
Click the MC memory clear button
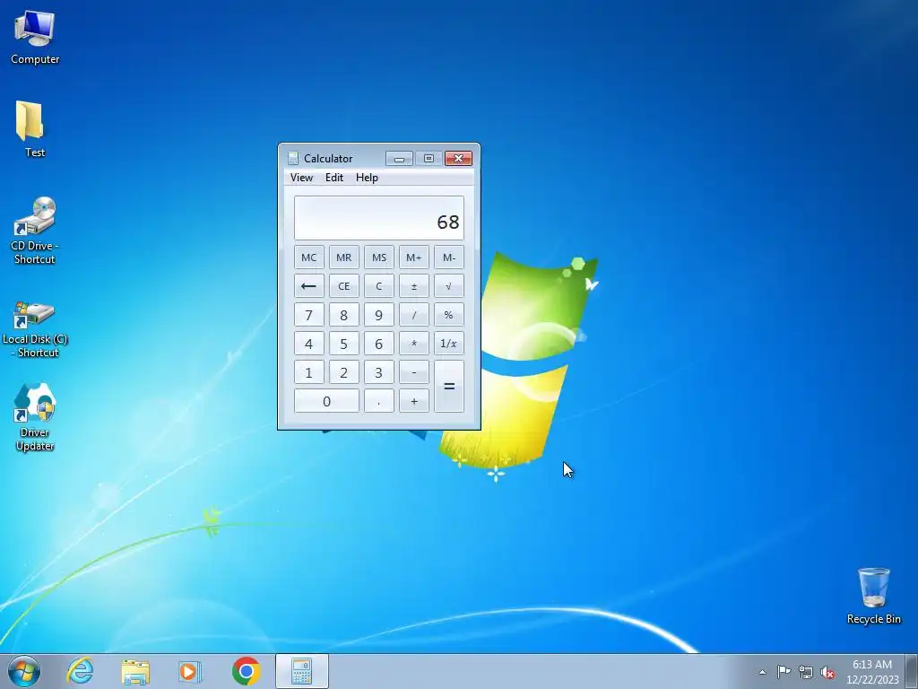(x=308, y=257)
